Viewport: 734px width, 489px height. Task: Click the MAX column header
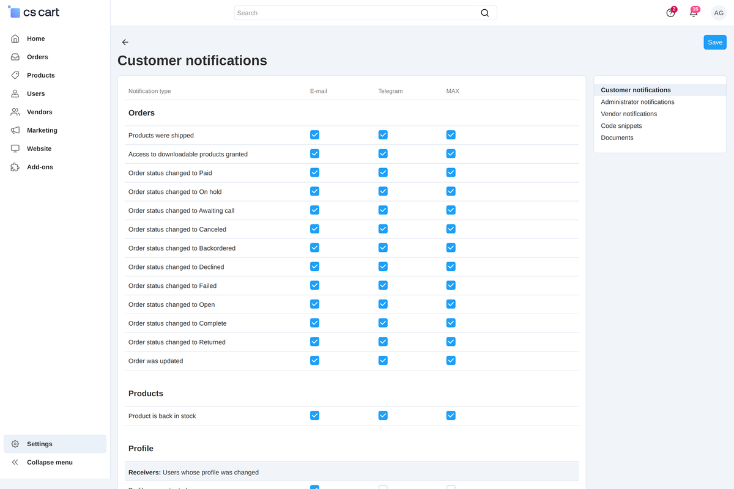click(x=453, y=91)
